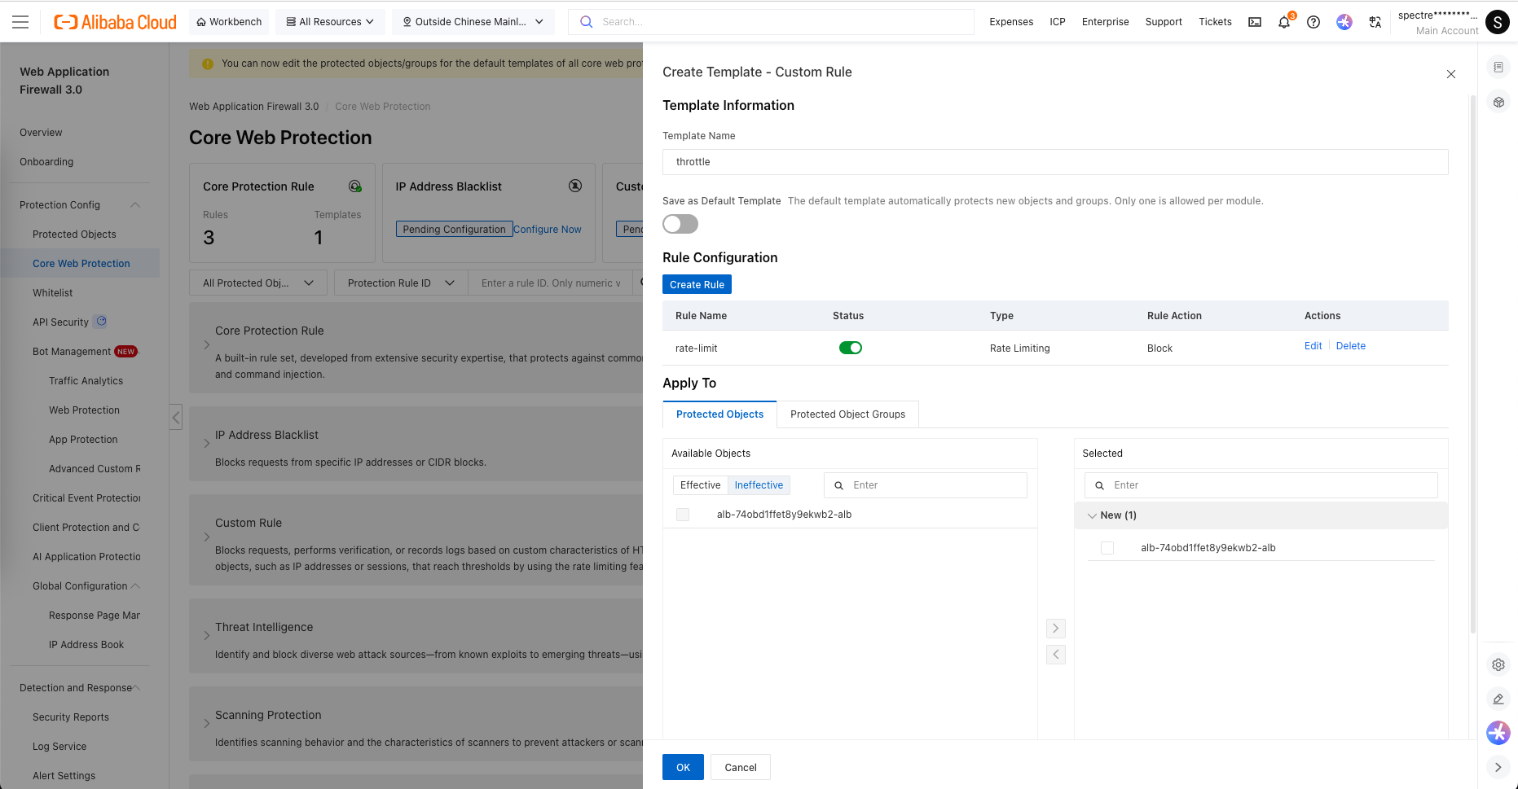Enable the Save as Default Template switch

click(x=680, y=224)
